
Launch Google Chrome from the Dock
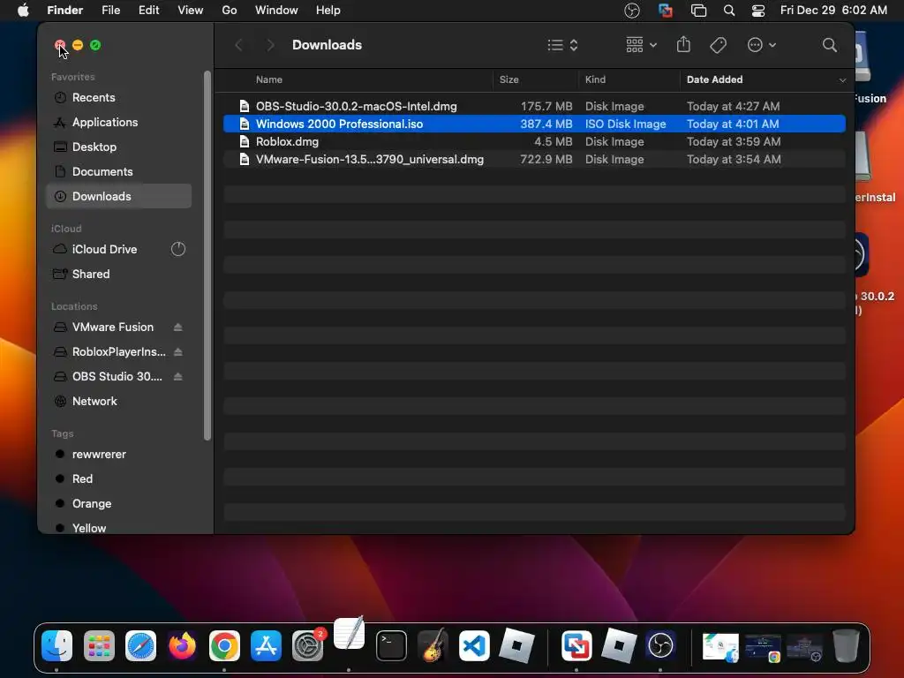(224, 645)
